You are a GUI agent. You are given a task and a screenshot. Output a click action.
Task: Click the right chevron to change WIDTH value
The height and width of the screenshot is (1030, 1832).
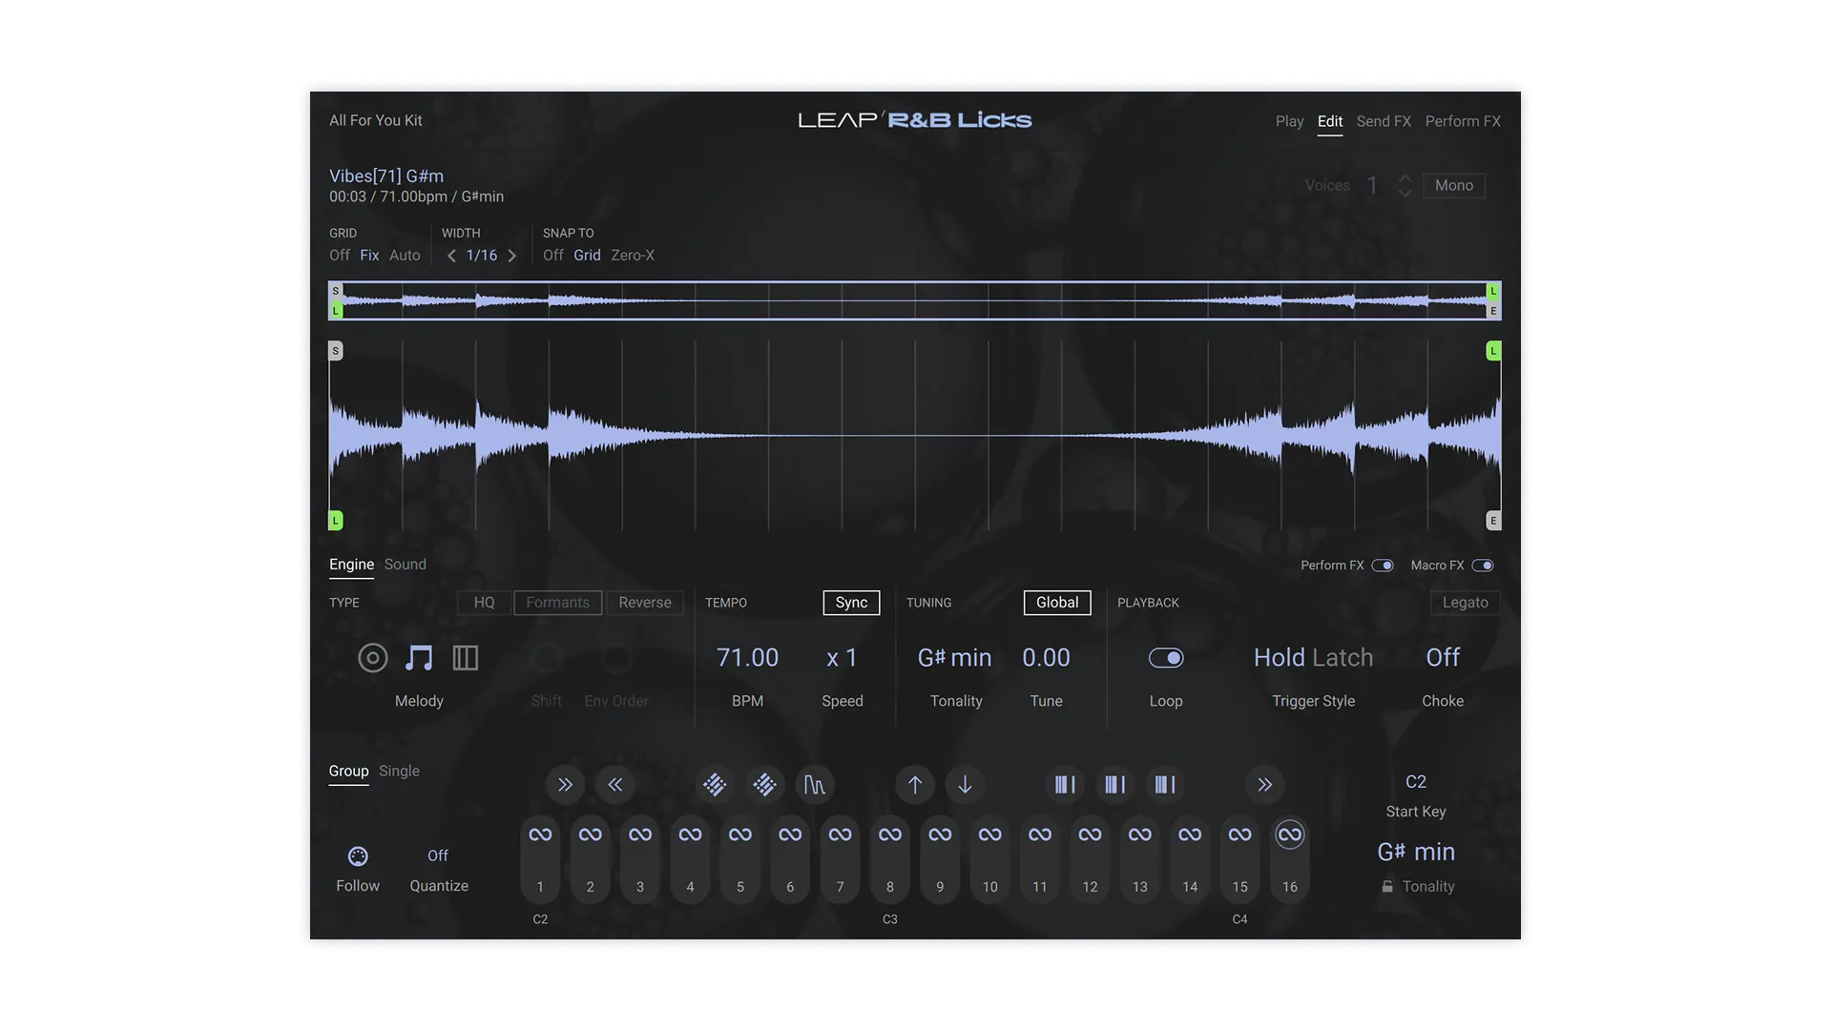click(511, 255)
